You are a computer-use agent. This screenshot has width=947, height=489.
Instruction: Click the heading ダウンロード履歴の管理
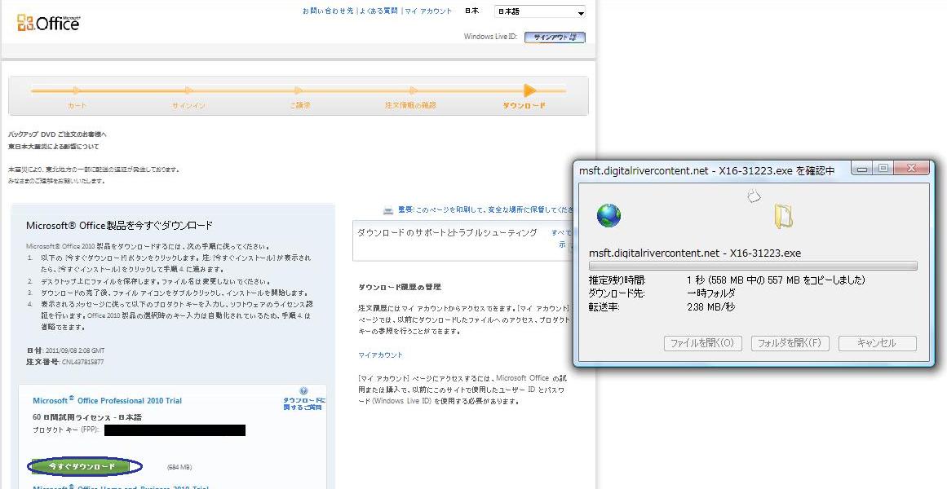coord(399,287)
